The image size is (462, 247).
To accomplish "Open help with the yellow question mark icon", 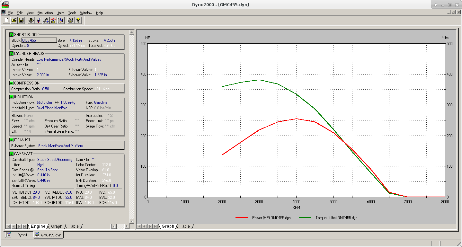I will [78, 21].
